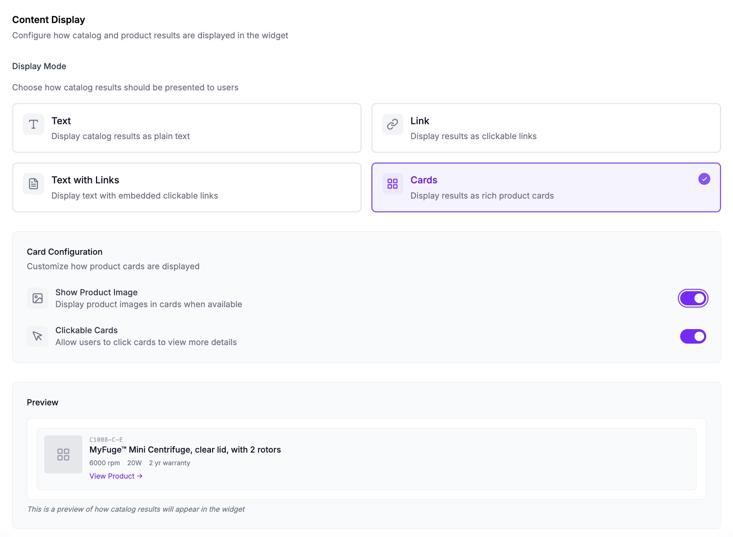Toggle off Show Product Image switch
The image size is (733, 537).
click(x=693, y=298)
